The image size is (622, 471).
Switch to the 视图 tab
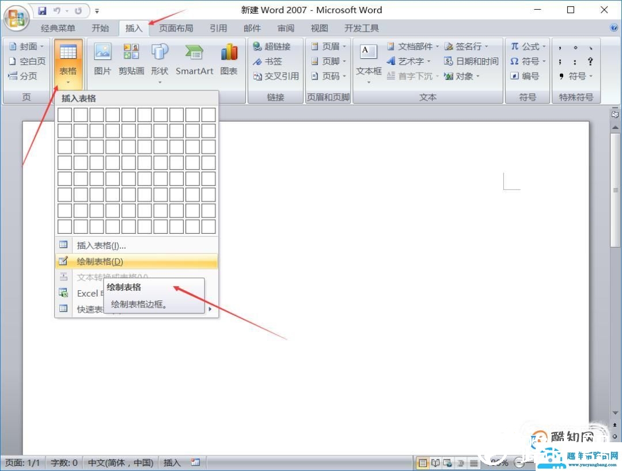tap(319, 28)
